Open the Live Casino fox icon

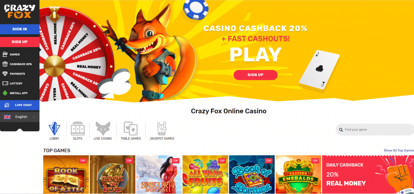point(103,129)
